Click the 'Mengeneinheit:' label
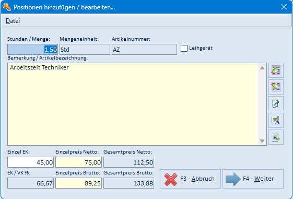Viewport: 293px width, 199px height. pos(79,39)
